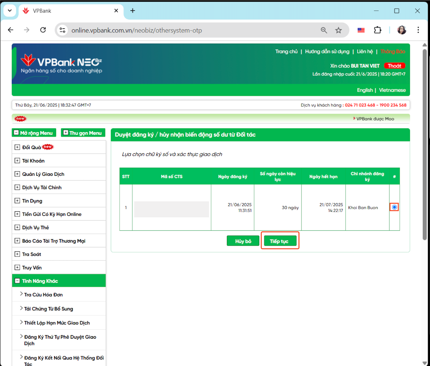Reload the page with the refresh icon
The image size is (430, 366).
(43, 30)
